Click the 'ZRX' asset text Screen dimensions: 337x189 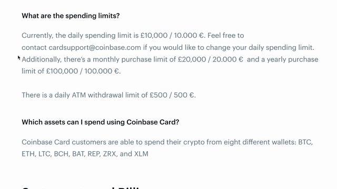pos(110,154)
